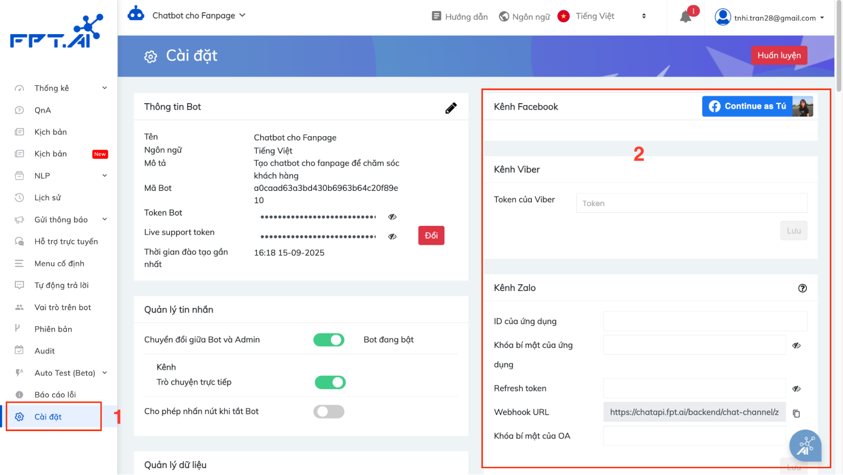Click the Hướng dẫn guide icon
Image resolution: width=843 pixels, height=475 pixels.
436,16
